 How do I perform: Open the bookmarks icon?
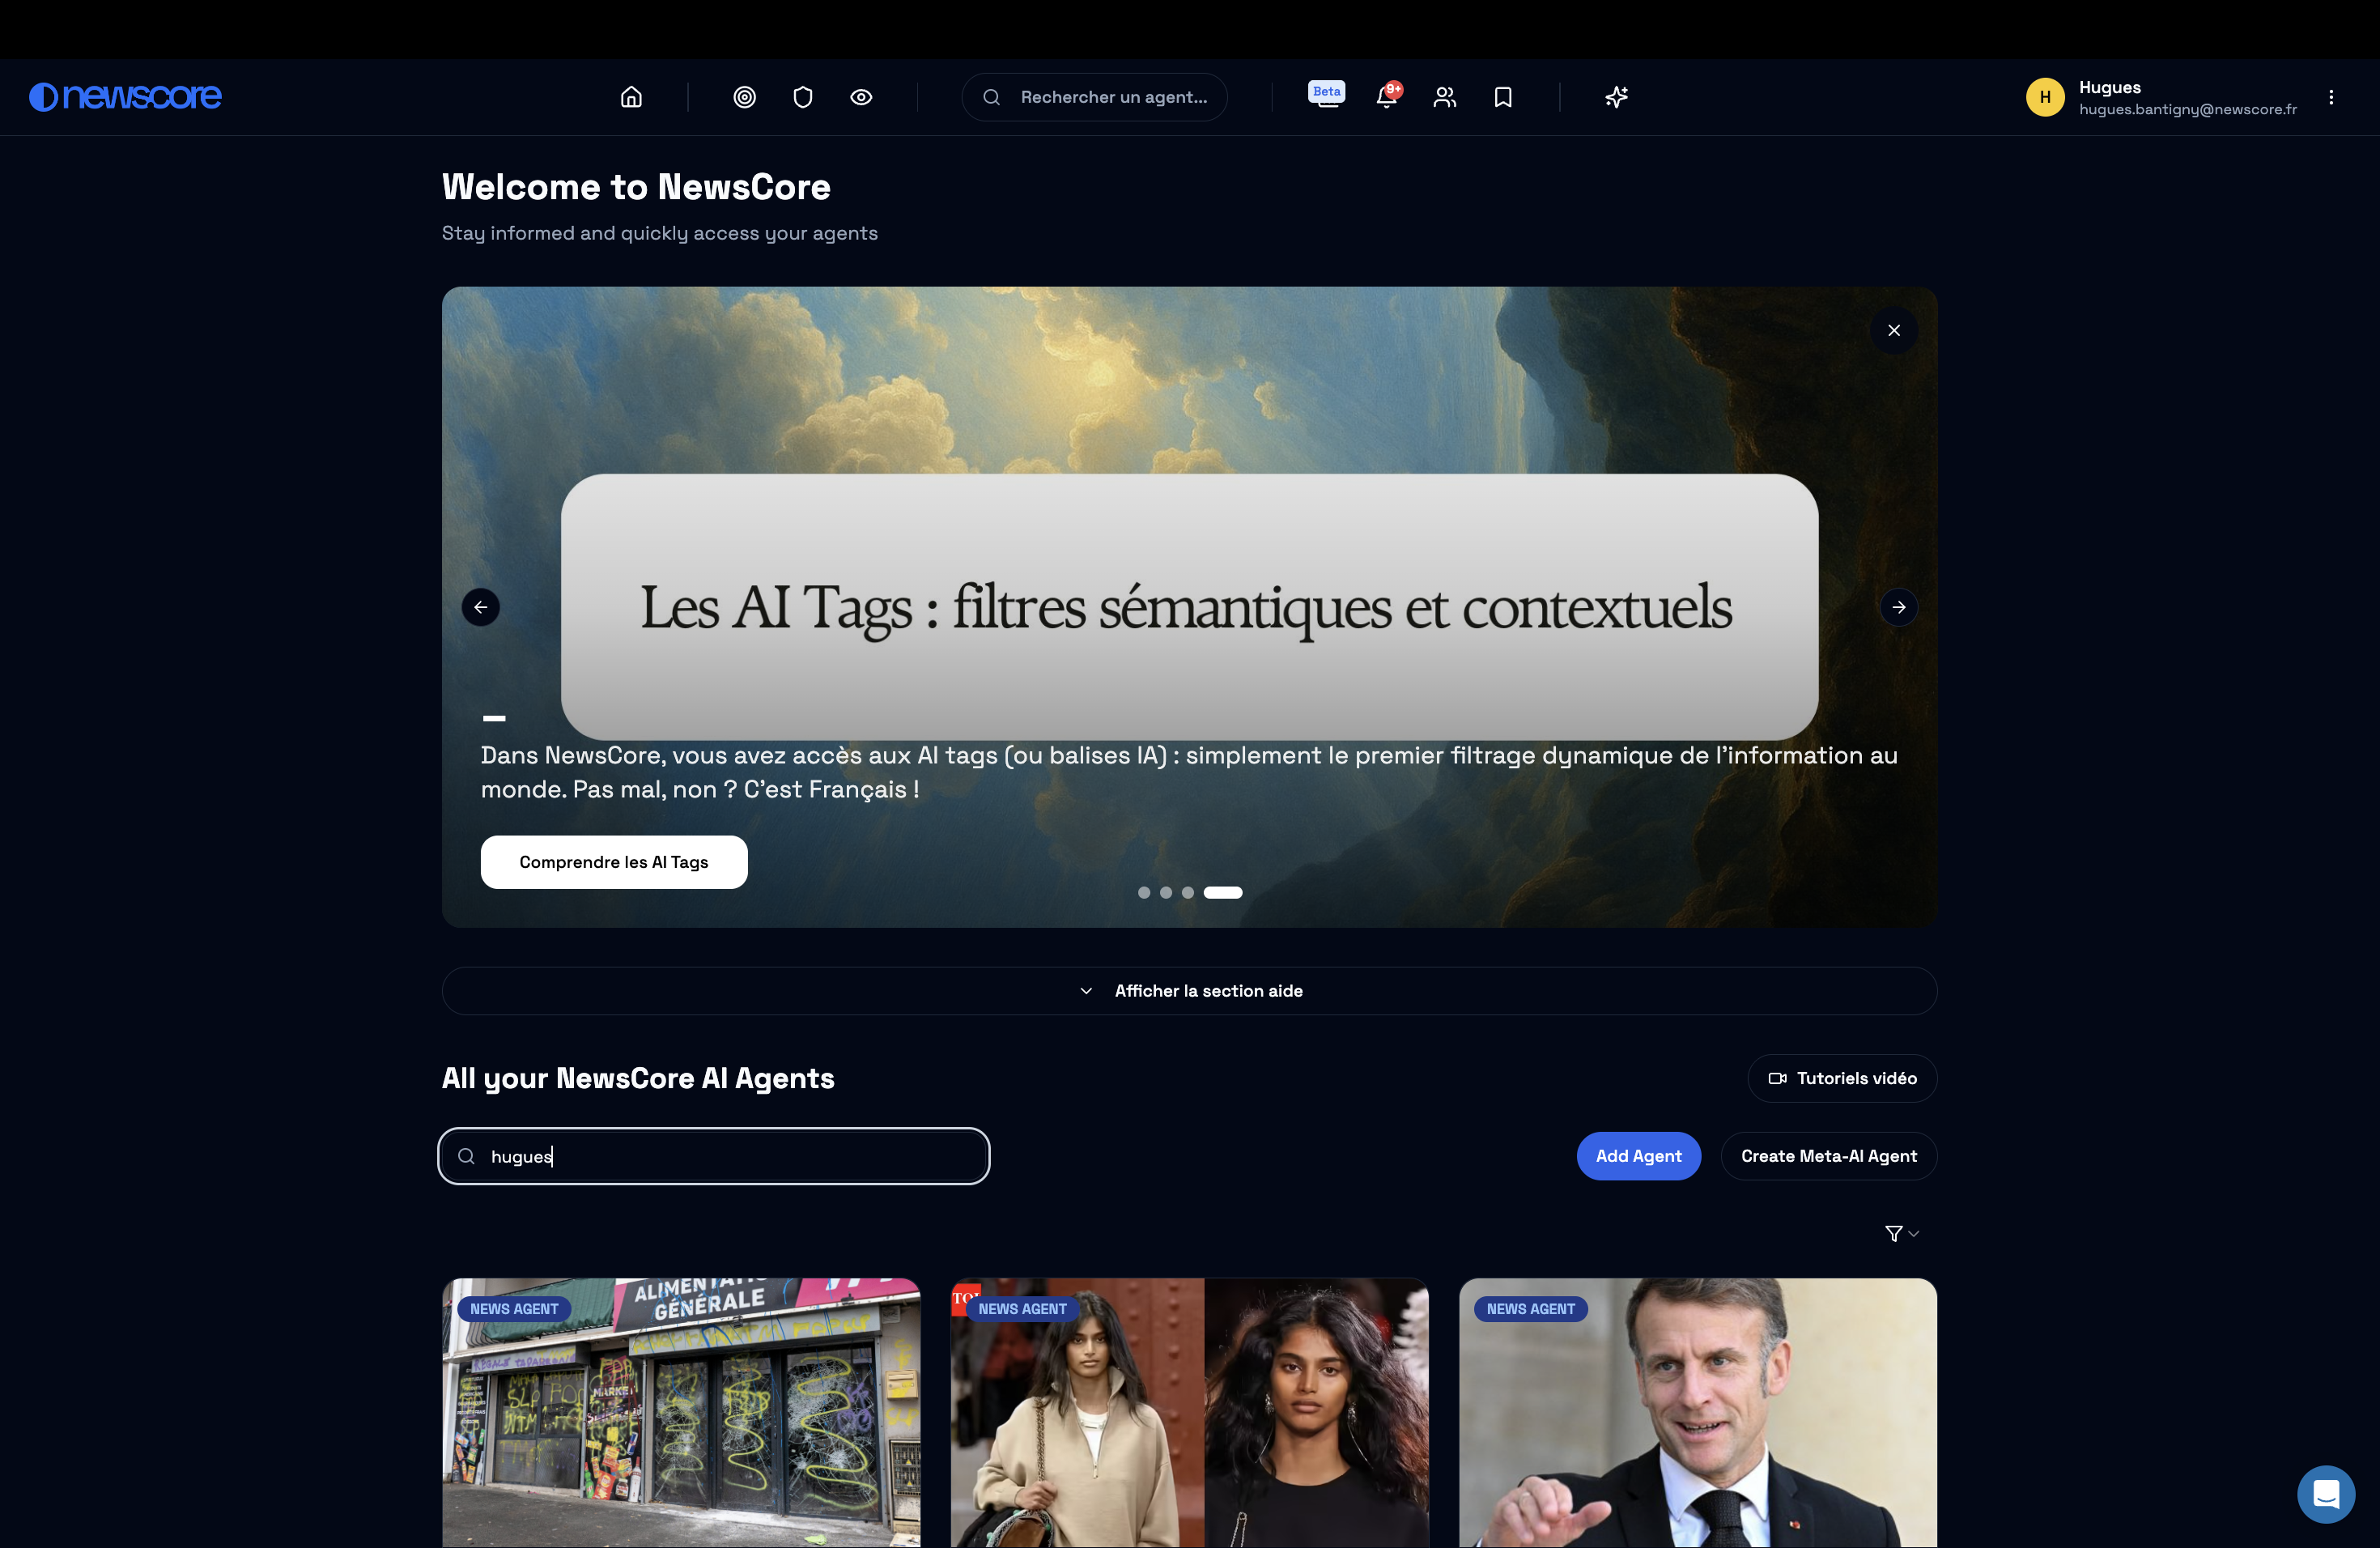[1502, 97]
